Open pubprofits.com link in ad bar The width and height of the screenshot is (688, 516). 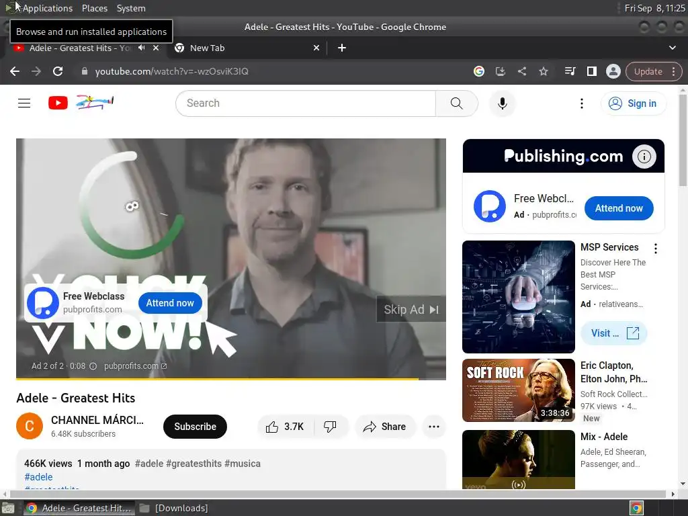(x=135, y=366)
